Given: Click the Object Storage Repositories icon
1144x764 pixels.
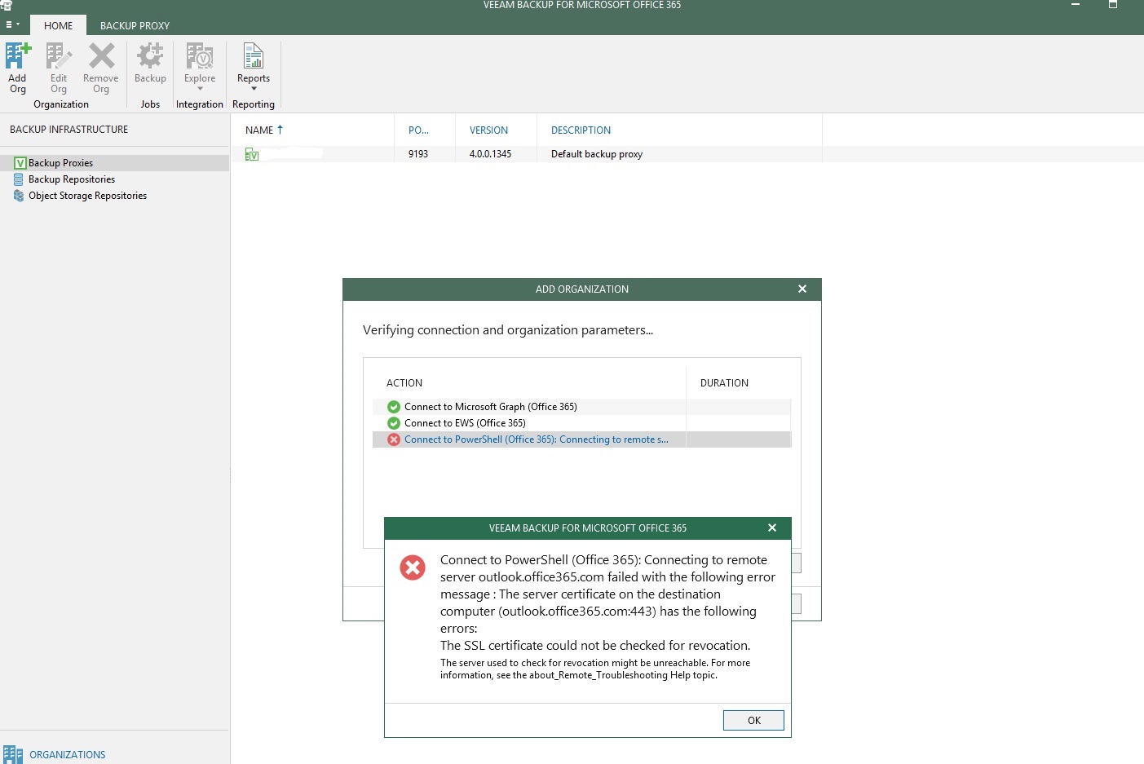Looking at the screenshot, I should (19, 196).
